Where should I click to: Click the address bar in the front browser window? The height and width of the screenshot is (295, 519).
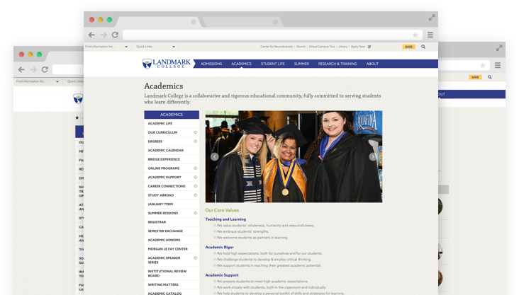click(x=272, y=35)
